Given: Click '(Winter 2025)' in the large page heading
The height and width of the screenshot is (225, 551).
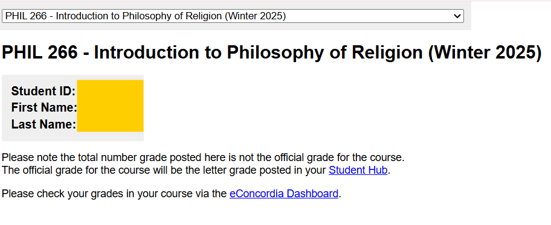Looking at the screenshot, I should (x=485, y=52).
